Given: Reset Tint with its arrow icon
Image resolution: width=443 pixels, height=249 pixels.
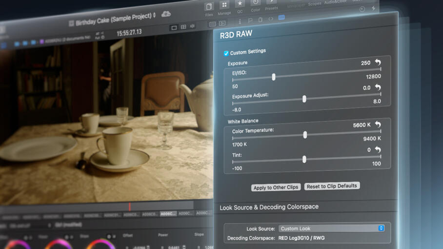Looking at the screenshot, I should tap(378, 149).
